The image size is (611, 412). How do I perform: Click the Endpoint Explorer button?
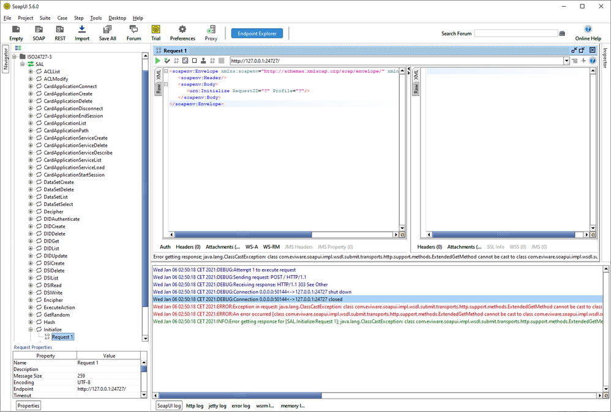(x=257, y=34)
